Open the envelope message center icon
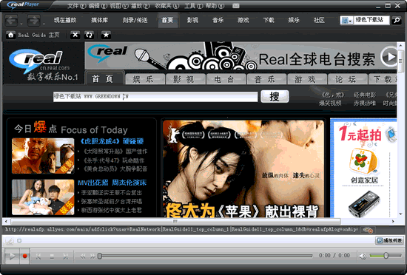407x275 pixels. 235,6
